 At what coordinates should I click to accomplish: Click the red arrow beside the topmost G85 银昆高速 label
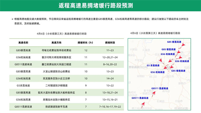coord(183,45)
